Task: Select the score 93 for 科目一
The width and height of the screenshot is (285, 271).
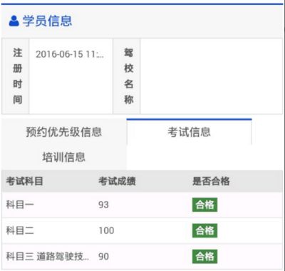Action: [103, 205]
